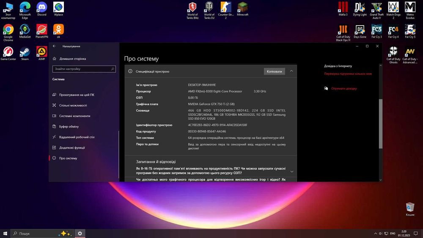Click the Знайти настройку search field
The height and width of the screenshot is (238, 423).
pyautogui.click(x=83, y=69)
